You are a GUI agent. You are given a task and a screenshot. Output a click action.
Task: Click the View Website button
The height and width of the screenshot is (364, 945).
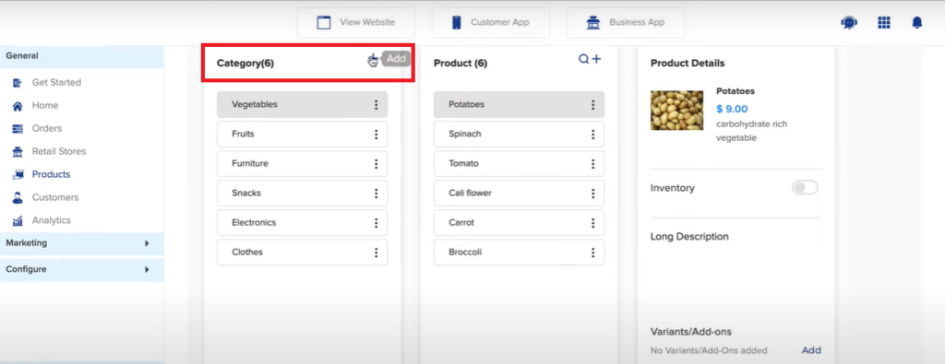(356, 23)
